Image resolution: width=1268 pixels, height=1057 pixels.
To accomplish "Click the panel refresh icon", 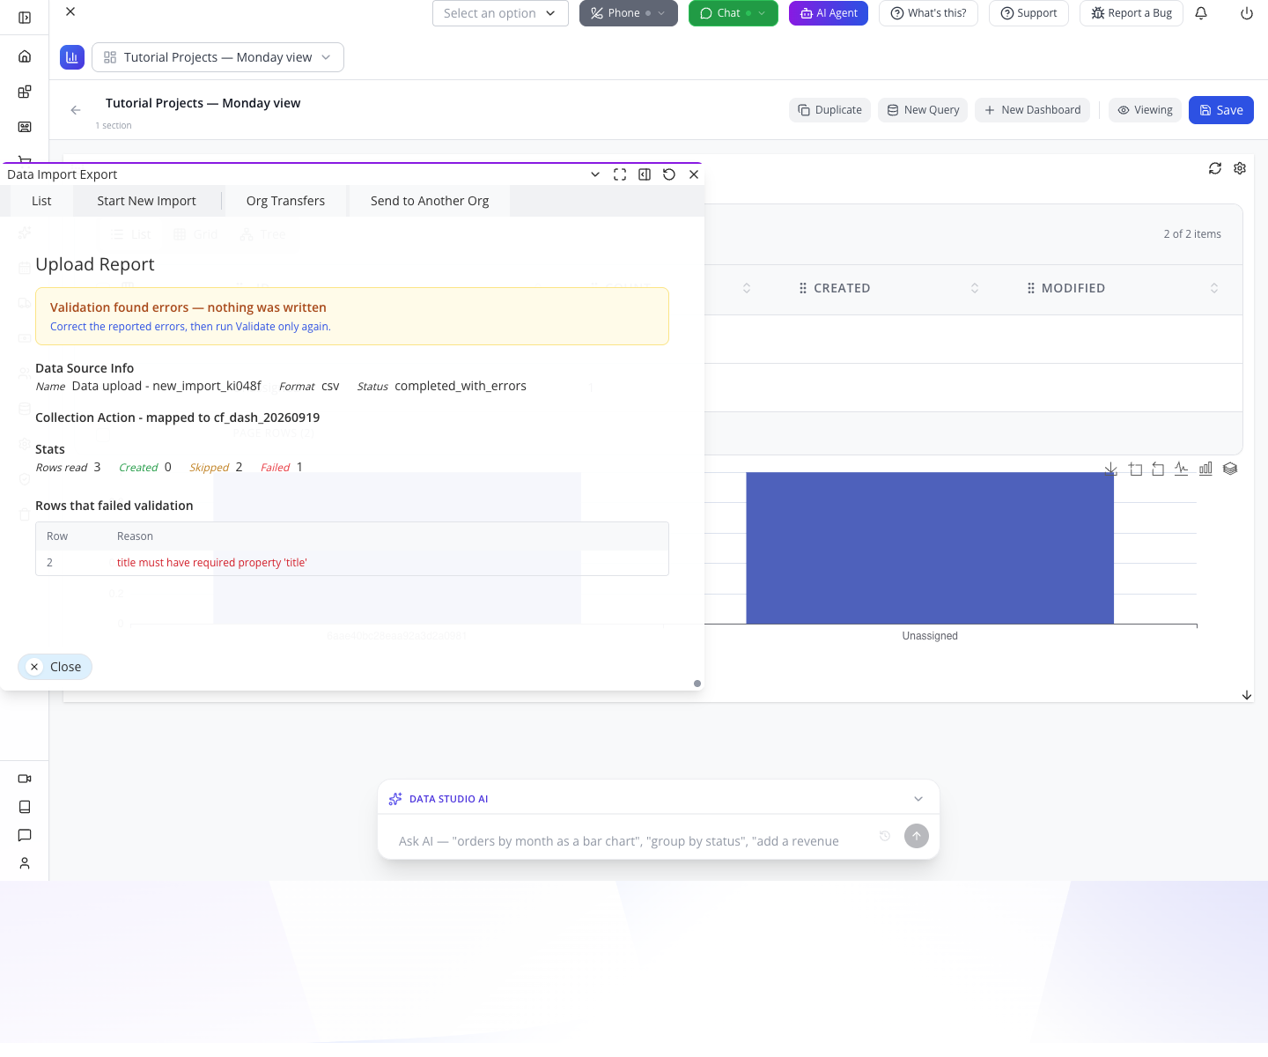I will tap(1215, 168).
